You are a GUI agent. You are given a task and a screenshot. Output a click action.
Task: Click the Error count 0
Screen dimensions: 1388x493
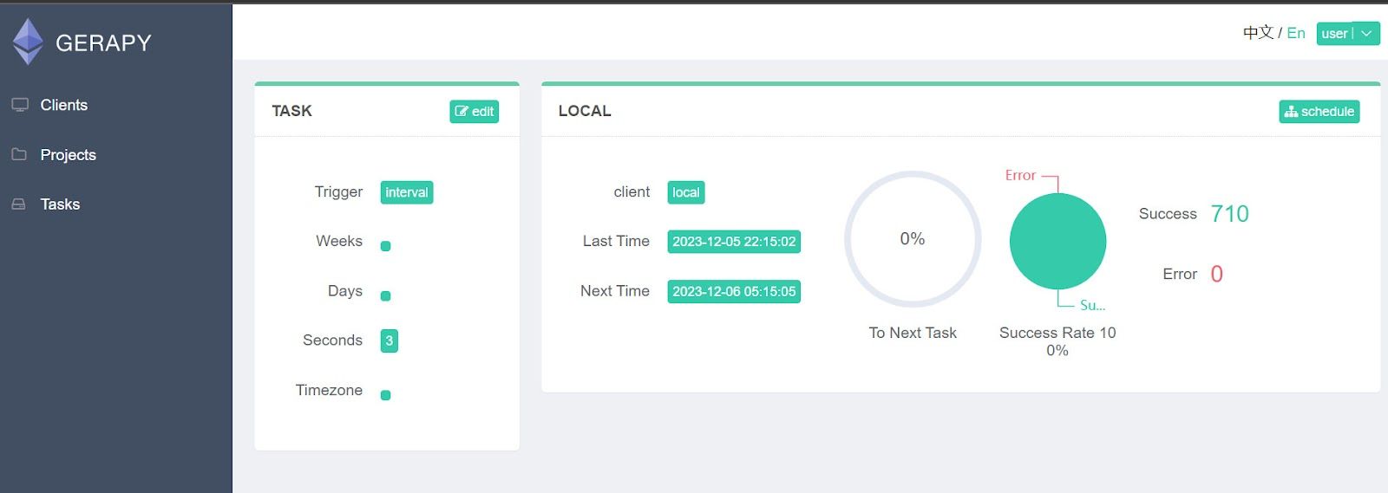(1216, 274)
